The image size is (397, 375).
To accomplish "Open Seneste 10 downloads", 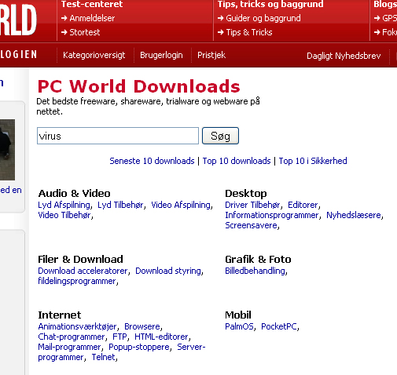I will [152, 161].
